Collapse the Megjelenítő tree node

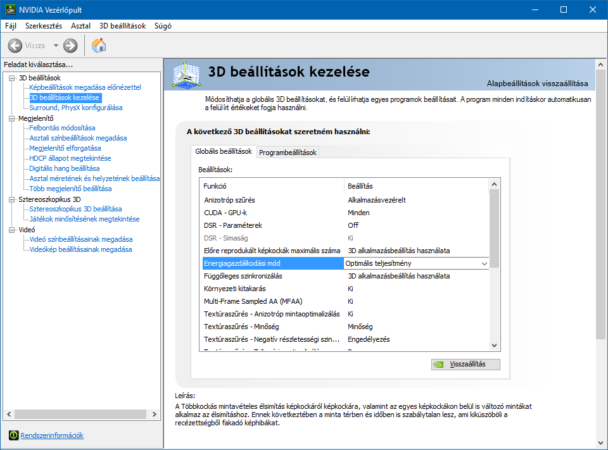pos(11,118)
